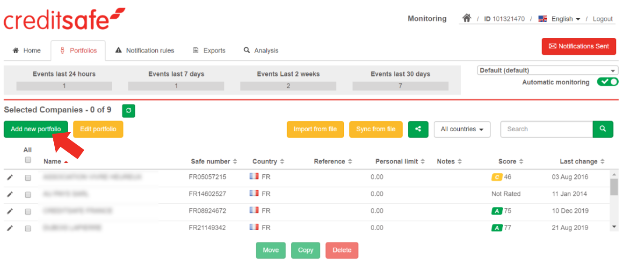Switch to the Notification rules tab
The image size is (623, 271).
[x=145, y=50]
